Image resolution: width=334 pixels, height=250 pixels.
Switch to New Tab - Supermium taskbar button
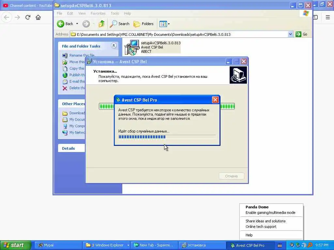point(154,245)
